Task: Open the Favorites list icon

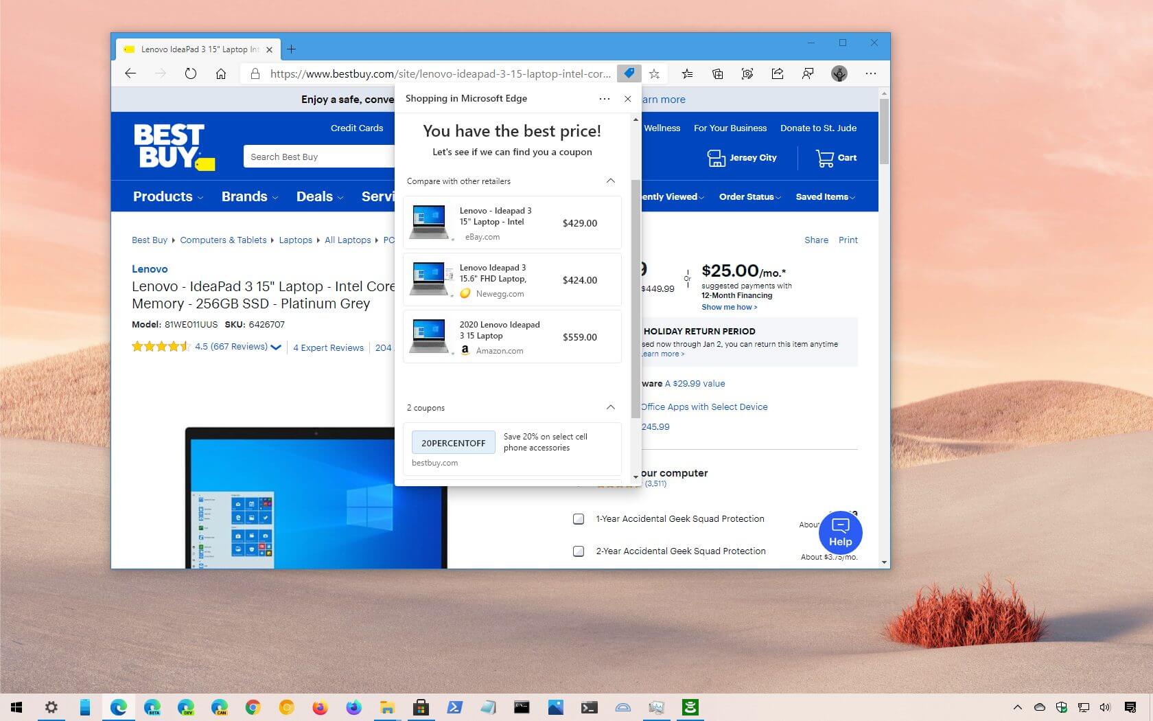Action: tap(687, 73)
